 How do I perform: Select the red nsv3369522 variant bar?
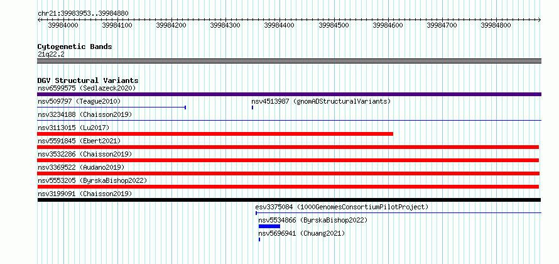pyautogui.click(x=288, y=173)
